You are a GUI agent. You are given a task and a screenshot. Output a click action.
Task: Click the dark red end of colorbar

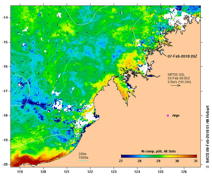click(195, 156)
